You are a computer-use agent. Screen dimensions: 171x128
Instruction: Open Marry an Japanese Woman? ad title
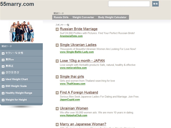pyautogui.click(x=83, y=124)
